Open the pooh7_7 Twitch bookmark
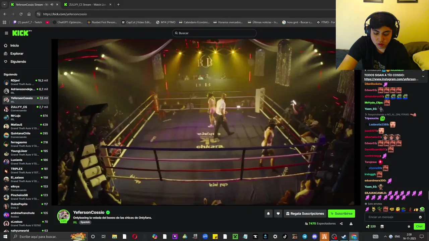The width and height of the screenshot is (429, 241). pyautogui.click(x=27, y=22)
